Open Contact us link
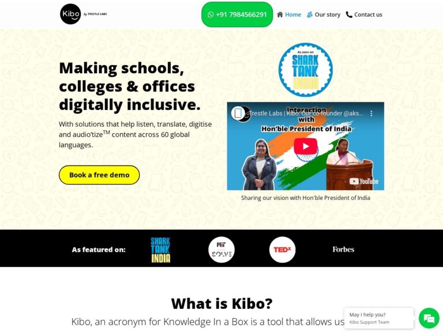The width and height of the screenshot is (443, 332). 368,14
